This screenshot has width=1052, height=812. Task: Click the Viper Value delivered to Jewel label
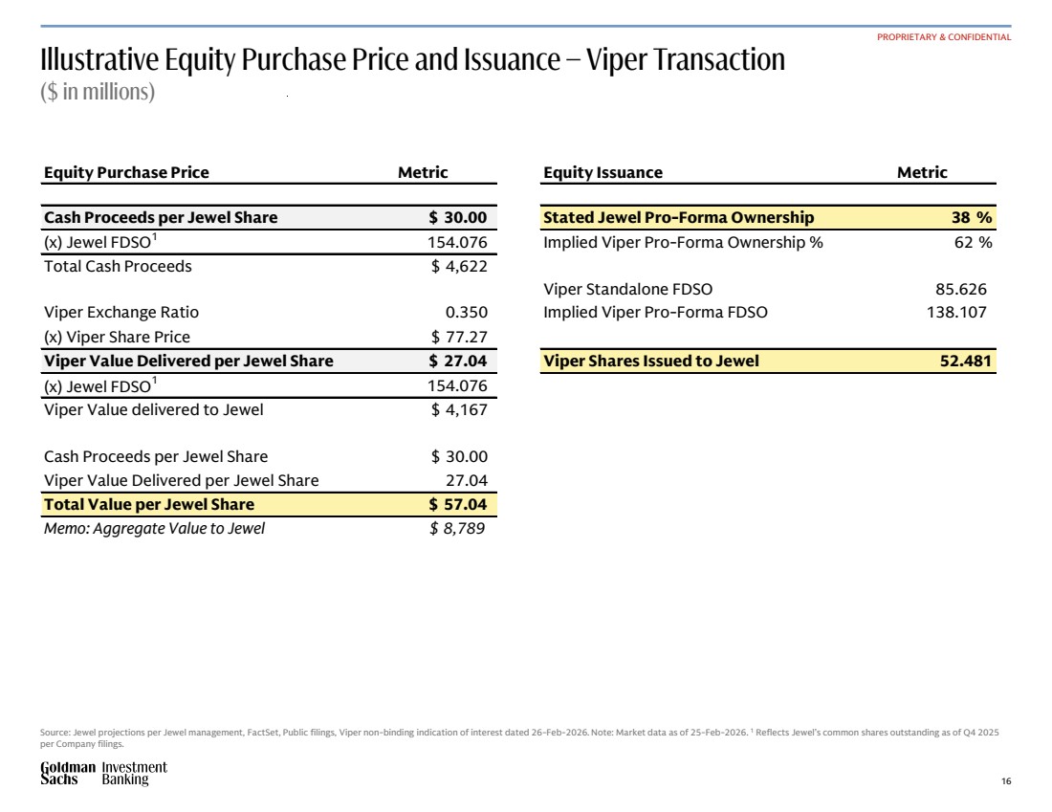[x=154, y=410]
